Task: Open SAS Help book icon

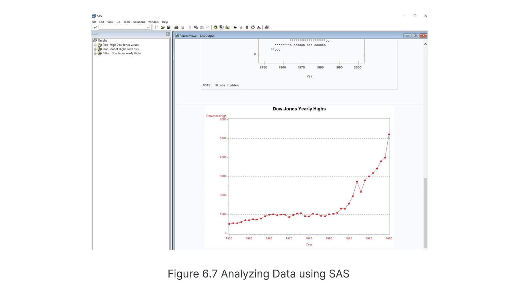Action: click(267, 27)
